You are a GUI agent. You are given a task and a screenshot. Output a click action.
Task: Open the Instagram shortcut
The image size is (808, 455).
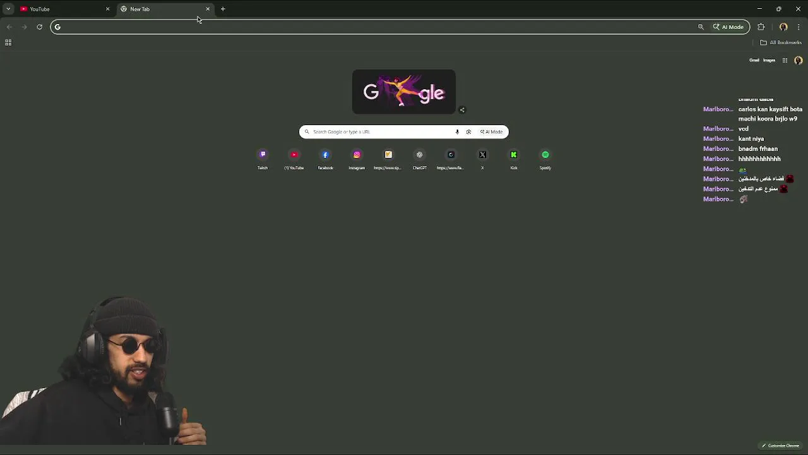[x=357, y=159]
